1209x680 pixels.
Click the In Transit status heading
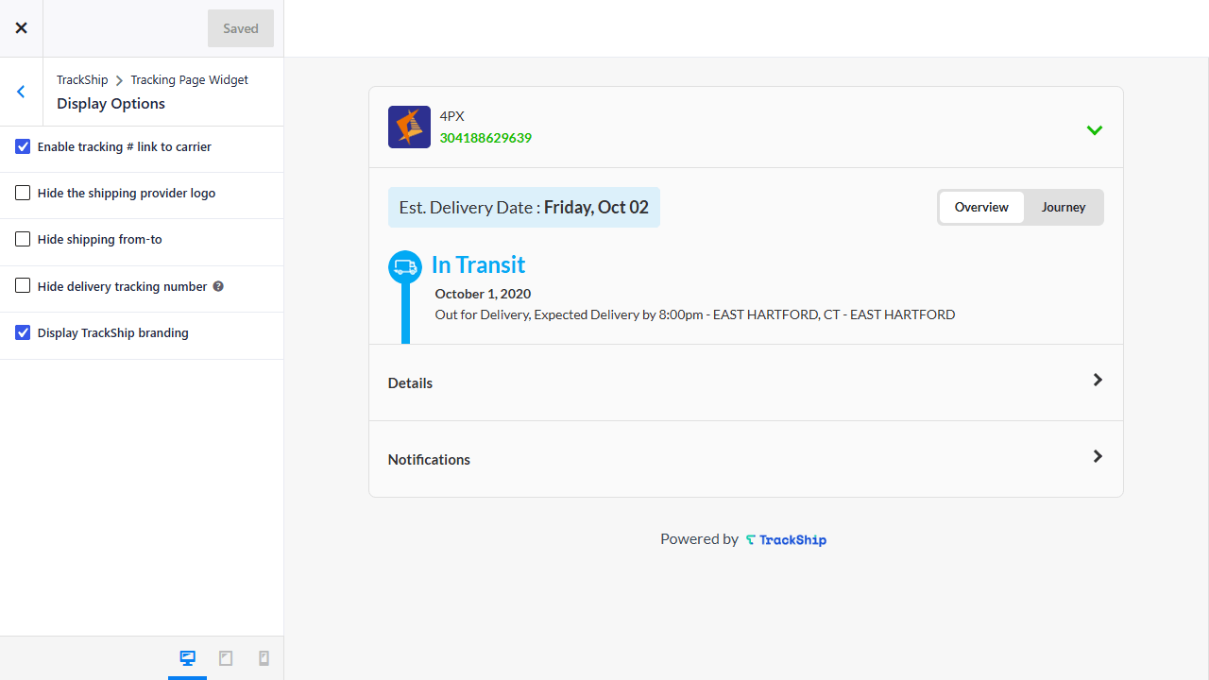tap(478, 264)
